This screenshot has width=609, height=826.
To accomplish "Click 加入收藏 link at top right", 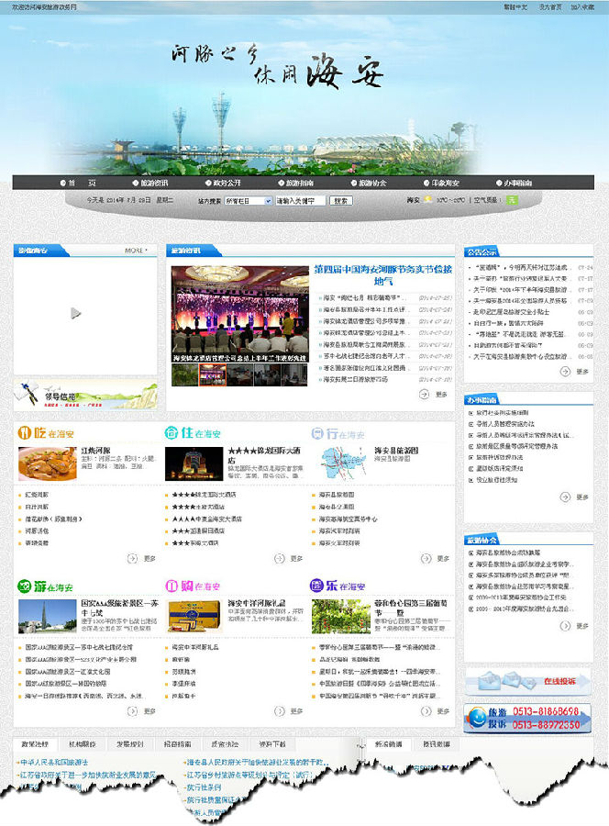I will coord(582,6).
